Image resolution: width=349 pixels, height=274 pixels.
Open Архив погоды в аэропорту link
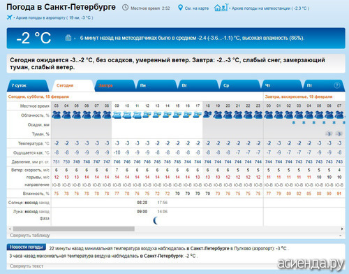point(54,17)
